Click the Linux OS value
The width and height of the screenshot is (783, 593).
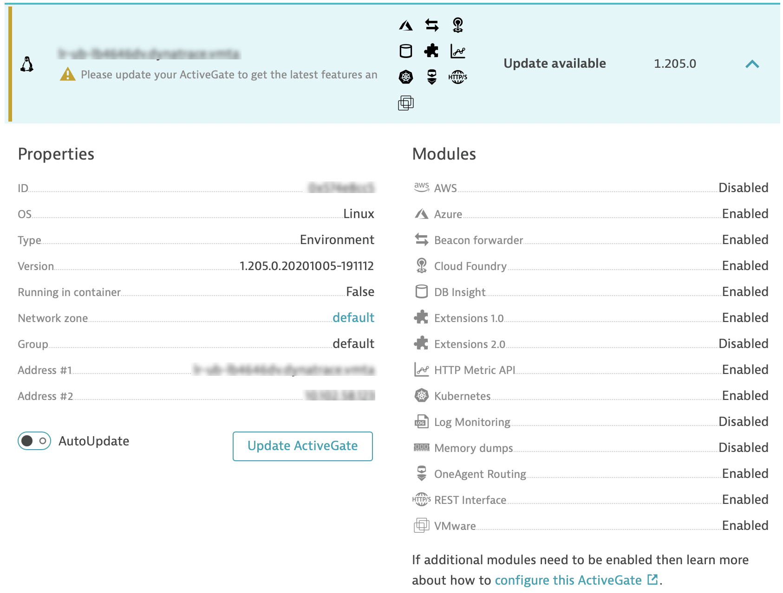coord(359,214)
